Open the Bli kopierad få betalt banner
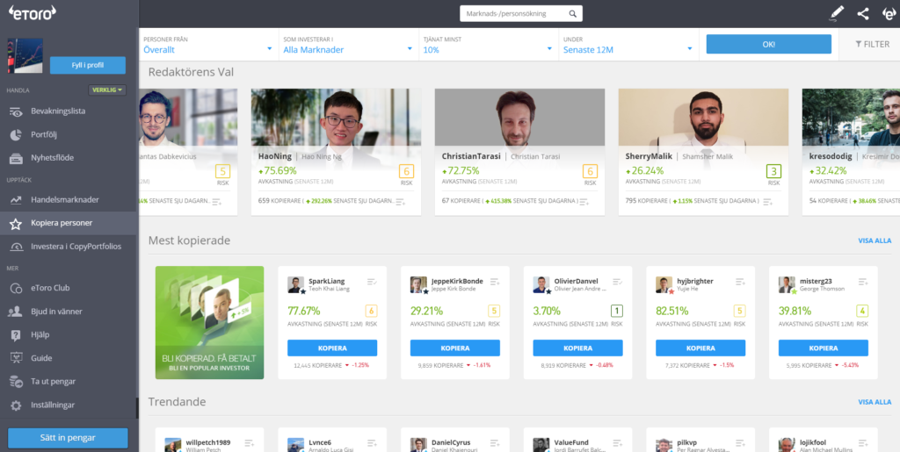This screenshot has height=452, width=900. 209,322
